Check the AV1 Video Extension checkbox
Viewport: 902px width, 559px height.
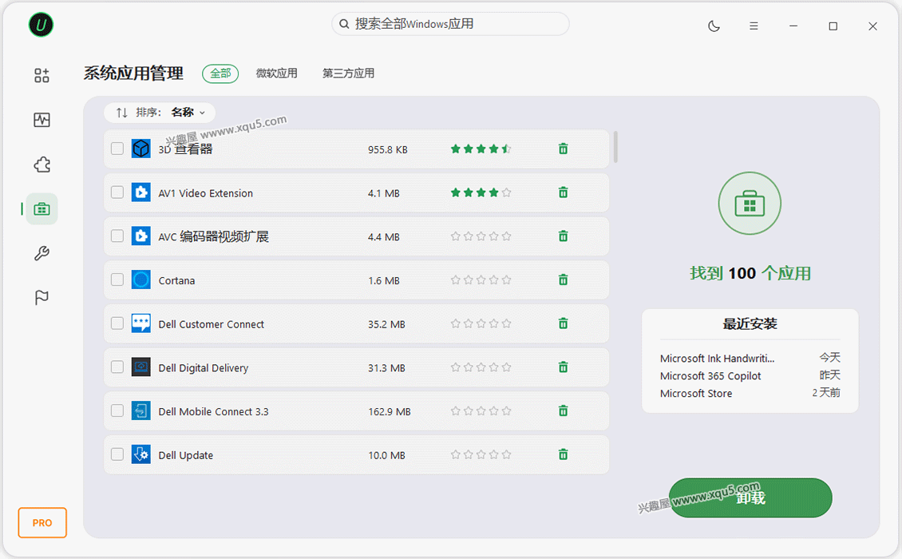[117, 192]
